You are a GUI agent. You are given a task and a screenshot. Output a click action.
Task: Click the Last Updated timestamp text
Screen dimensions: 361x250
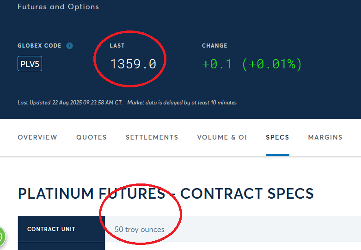70,103
